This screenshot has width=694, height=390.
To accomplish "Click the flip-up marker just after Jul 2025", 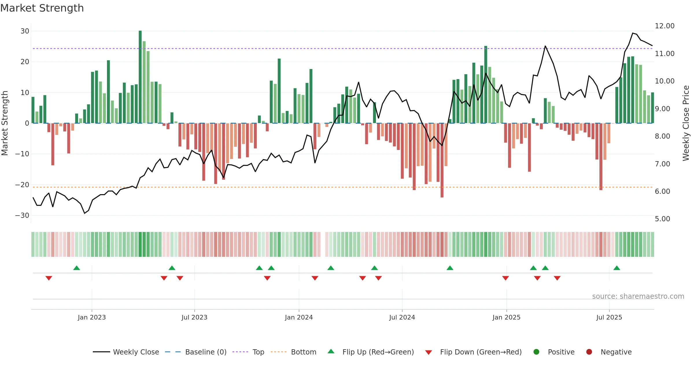I will 617,268.
